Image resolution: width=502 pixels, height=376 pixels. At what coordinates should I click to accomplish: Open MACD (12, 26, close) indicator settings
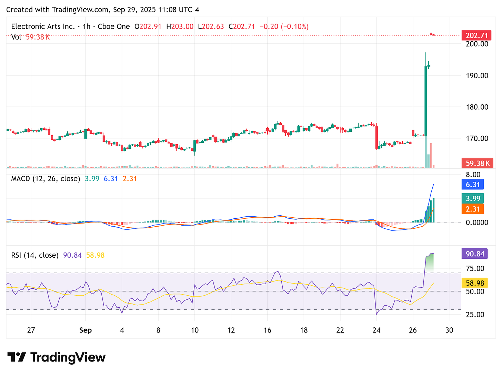pos(45,179)
